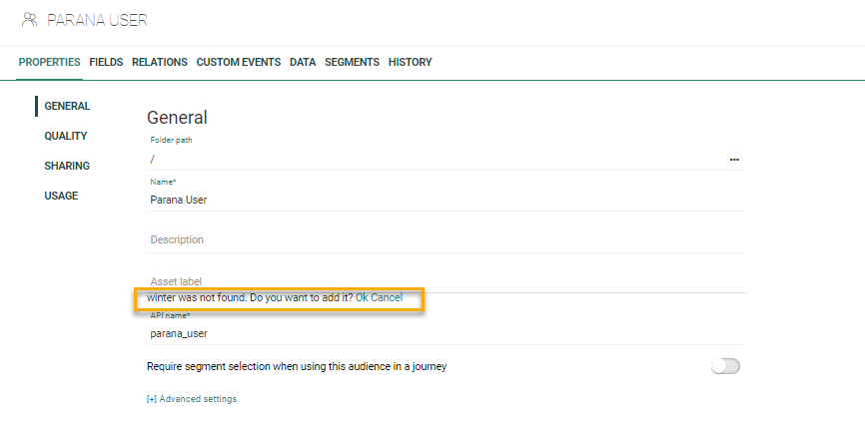Image resolution: width=865 pixels, height=429 pixels.
Task: Cancel adding the winter label
Action: 387,297
